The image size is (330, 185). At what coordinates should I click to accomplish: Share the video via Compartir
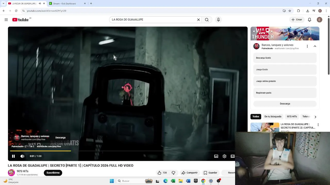[189, 173]
